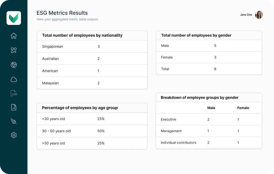Image resolution: width=274 pixels, height=174 pixels.
Task: Select the Malaysian nationality row
Action: point(92,83)
